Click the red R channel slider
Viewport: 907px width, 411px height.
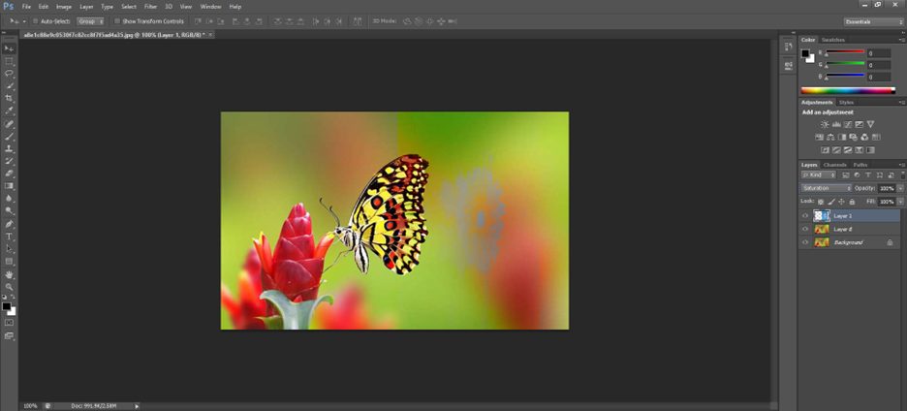844,52
